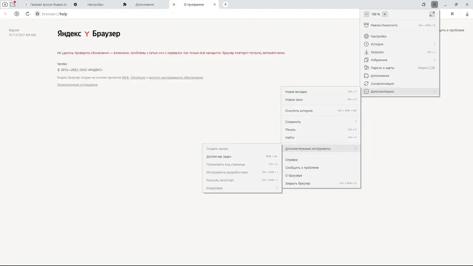Click the browser://help address field

click(54, 14)
